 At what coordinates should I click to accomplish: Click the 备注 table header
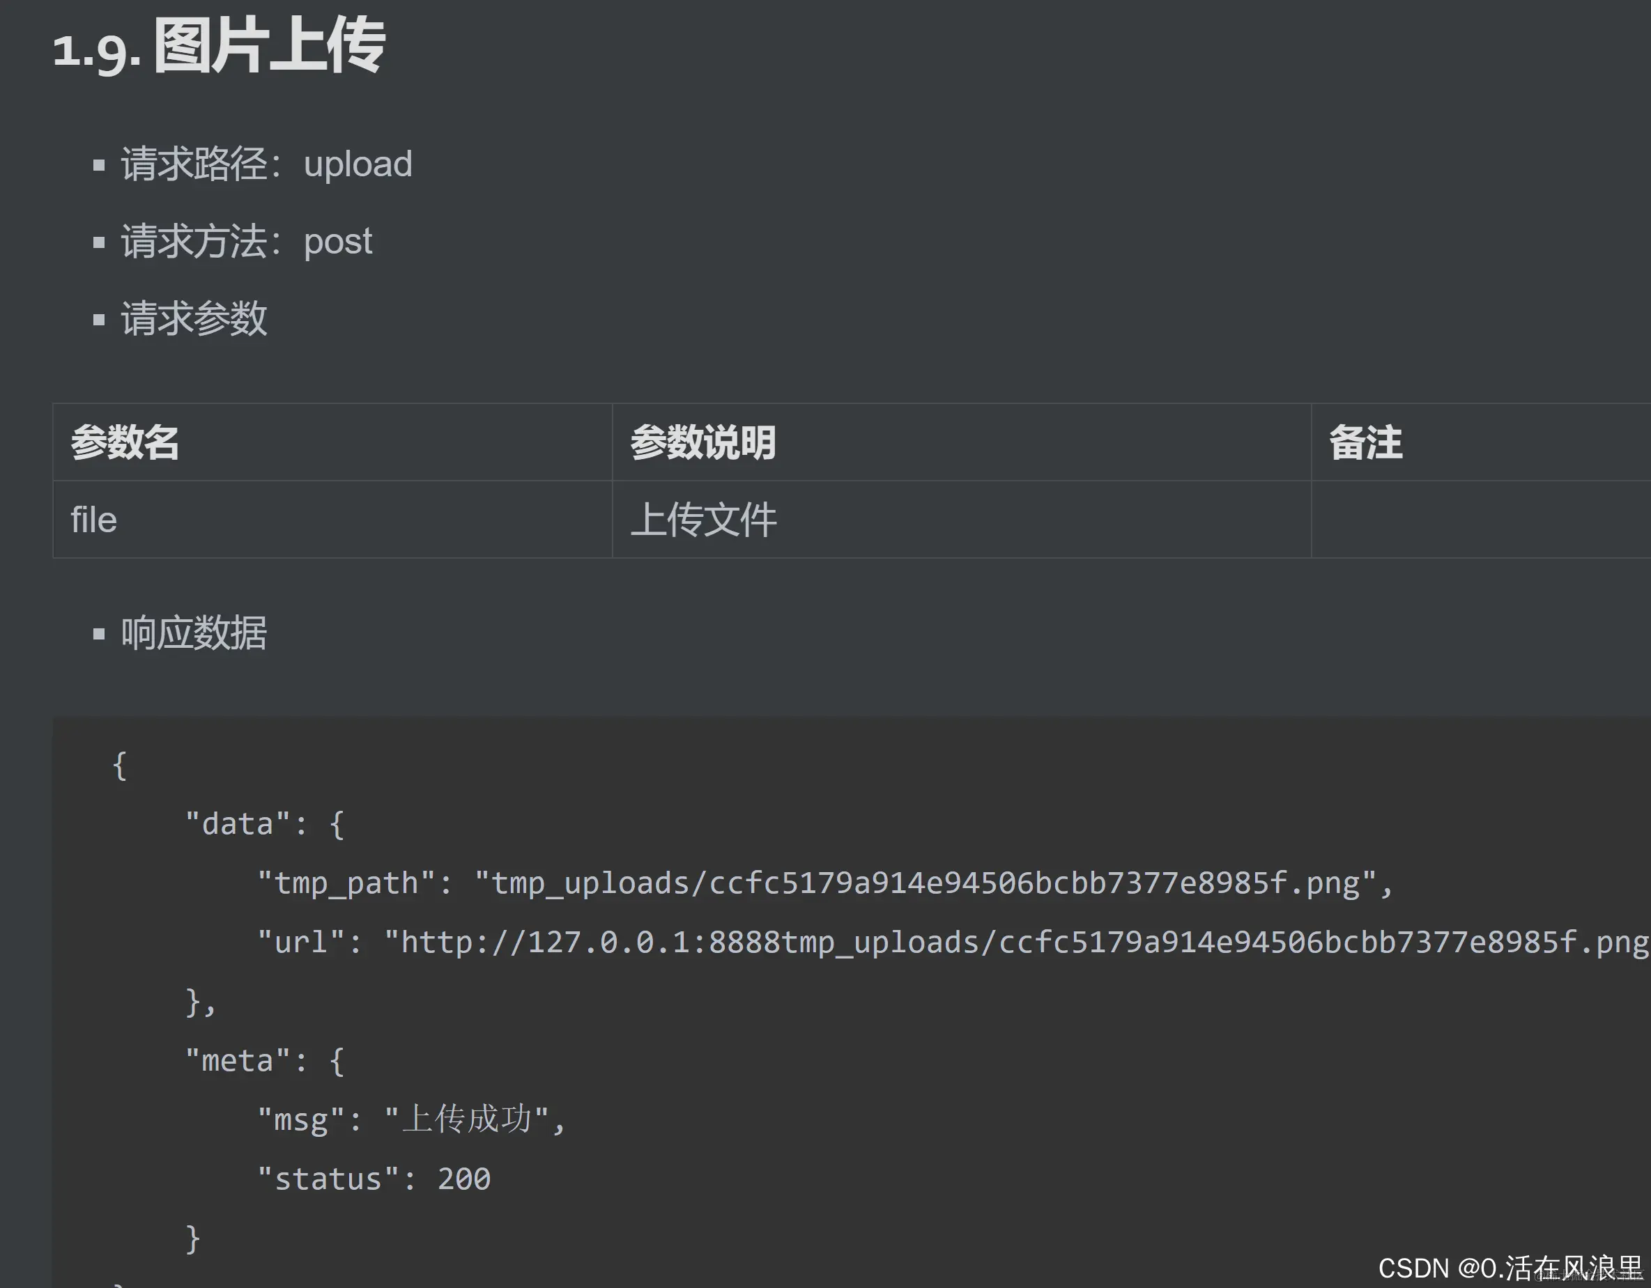point(1365,442)
